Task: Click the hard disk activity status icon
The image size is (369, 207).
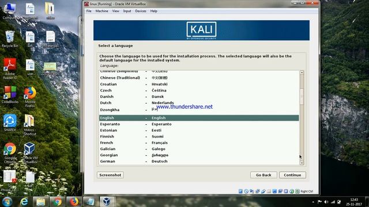Action: 240,191
